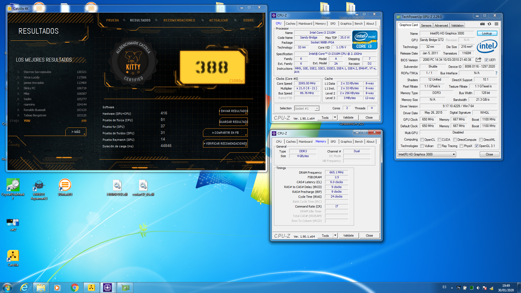The width and height of the screenshot is (521, 293).
Task: Toggle the CUDA checkbox
Action: coord(439,140)
